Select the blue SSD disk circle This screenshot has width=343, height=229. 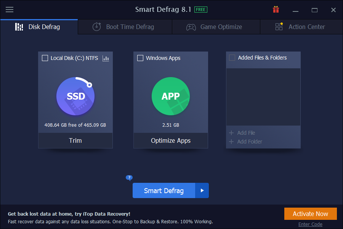click(x=75, y=96)
